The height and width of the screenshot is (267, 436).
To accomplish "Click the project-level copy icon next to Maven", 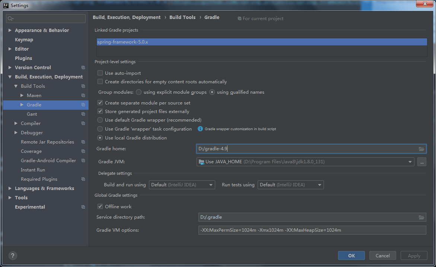I will tap(83, 96).
